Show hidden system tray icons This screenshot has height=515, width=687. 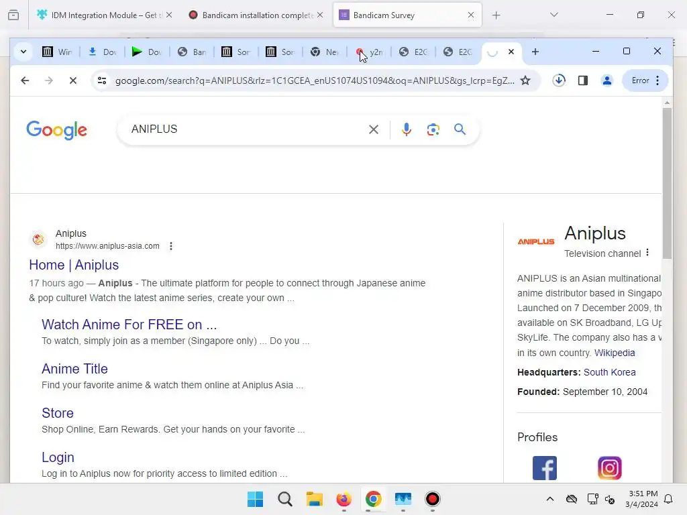point(550,499)
